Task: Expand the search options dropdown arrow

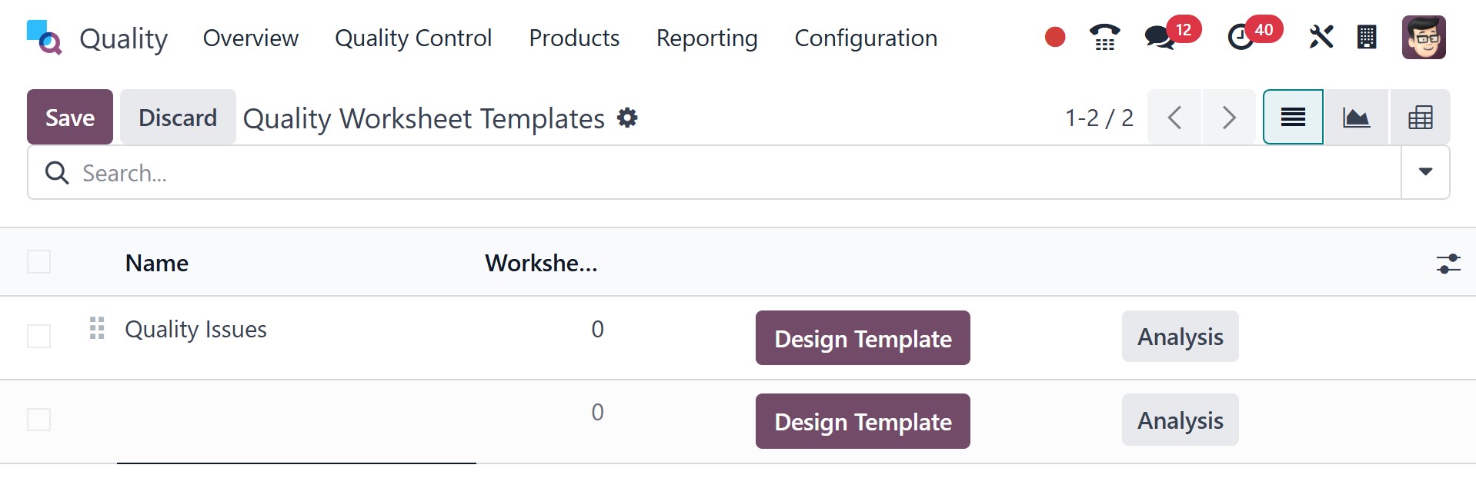Action: [1425, 172]
